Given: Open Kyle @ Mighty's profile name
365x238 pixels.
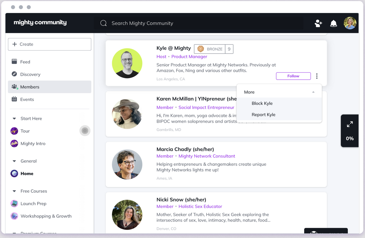Looking at the screenshot, I should click(174, 48).
